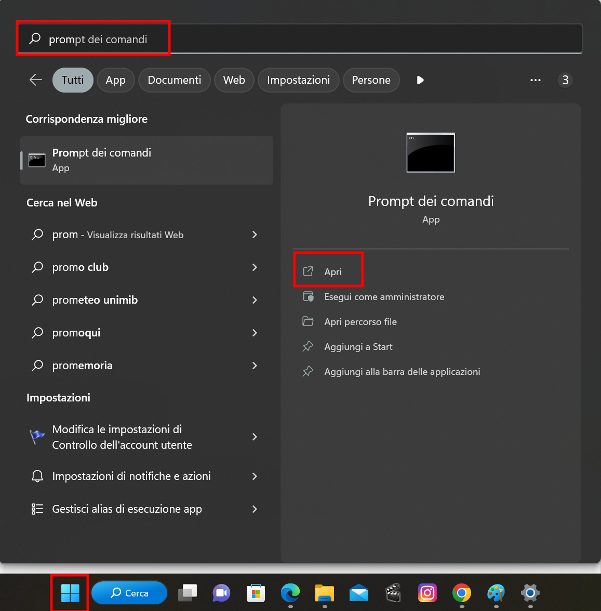
Task: Open Microsoft Store from the taskbar
Action: click(x=256, y=593)
